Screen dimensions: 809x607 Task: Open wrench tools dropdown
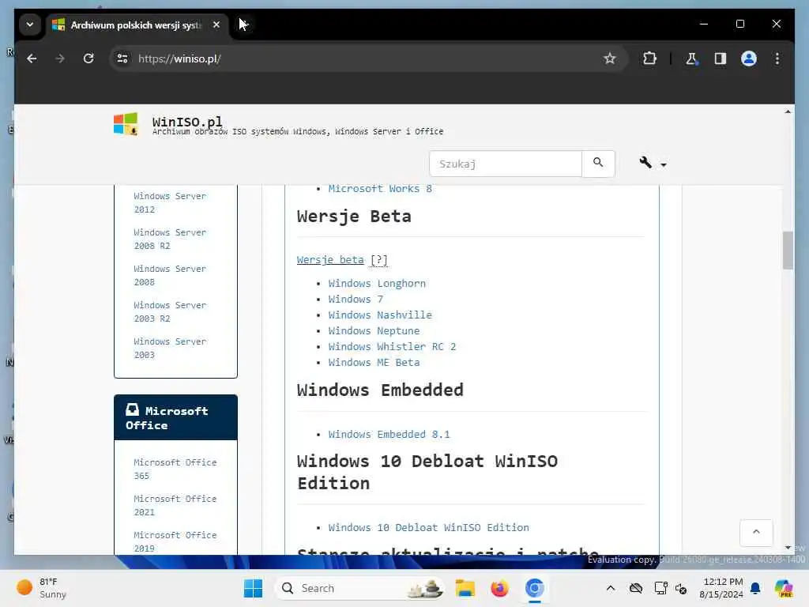(652, 163)
